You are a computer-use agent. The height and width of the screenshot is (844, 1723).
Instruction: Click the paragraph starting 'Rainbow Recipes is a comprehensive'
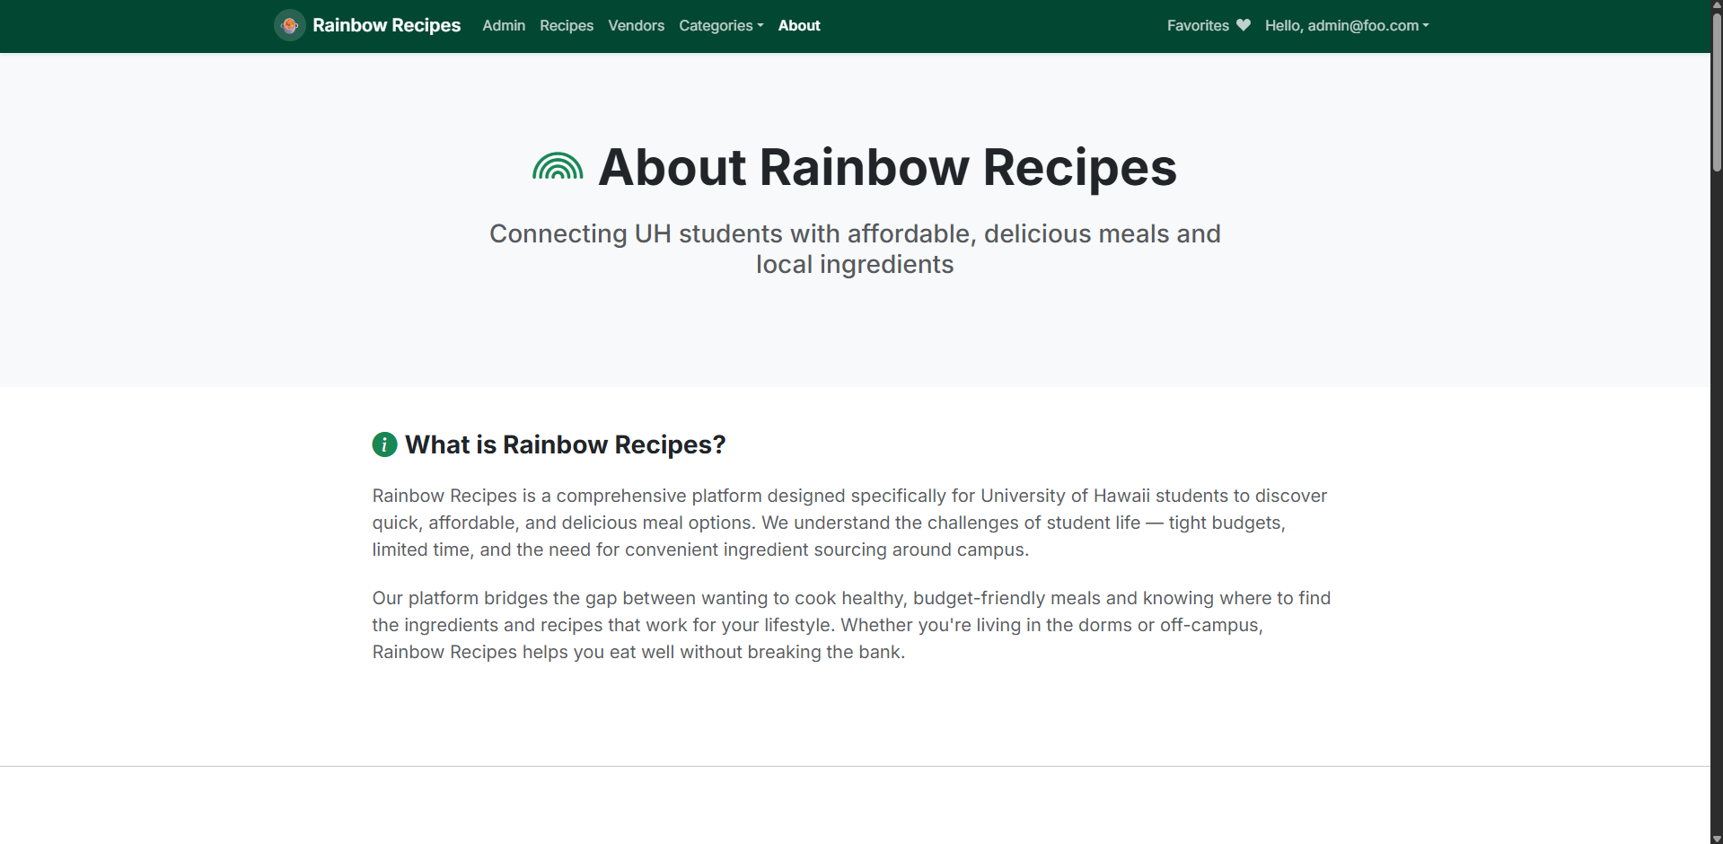coord(849,523)
